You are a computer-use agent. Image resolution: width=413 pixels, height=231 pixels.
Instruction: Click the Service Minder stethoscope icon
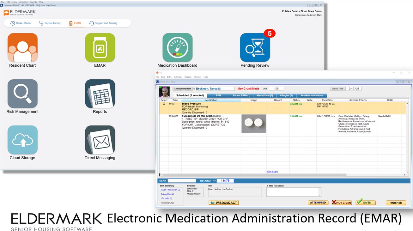41,23
